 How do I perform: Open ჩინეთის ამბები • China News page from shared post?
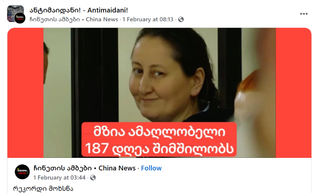pyautogui.click(x=84, y=168)
